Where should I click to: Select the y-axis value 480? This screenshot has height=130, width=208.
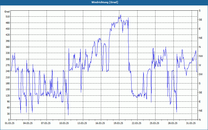(x=8, y=23)
